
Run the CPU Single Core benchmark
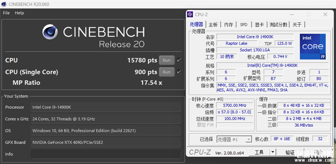[x=166, y=72]
